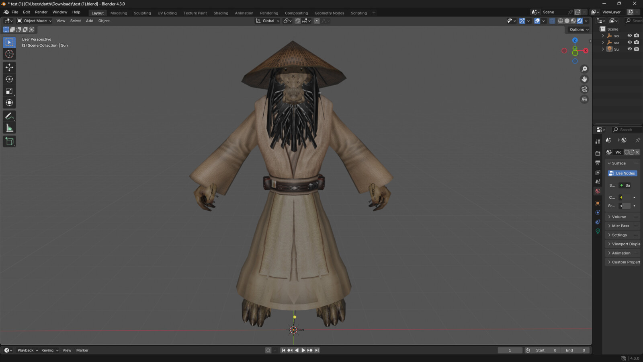This screenshot has width=643, height=362.
Task: Hide the Sun object in viewport
Action: [630, 49]
